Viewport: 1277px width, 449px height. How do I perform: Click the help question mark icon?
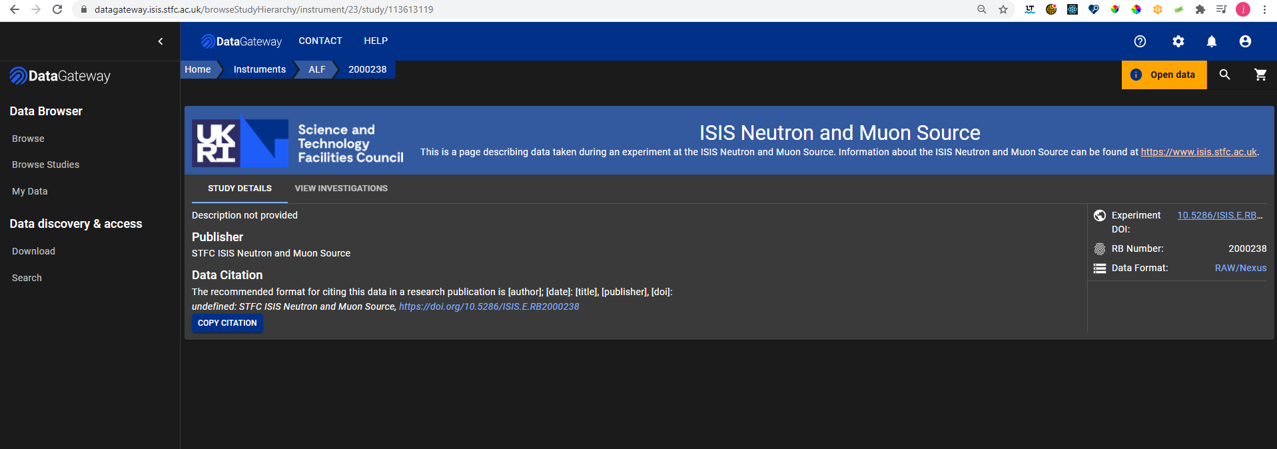1140,41
